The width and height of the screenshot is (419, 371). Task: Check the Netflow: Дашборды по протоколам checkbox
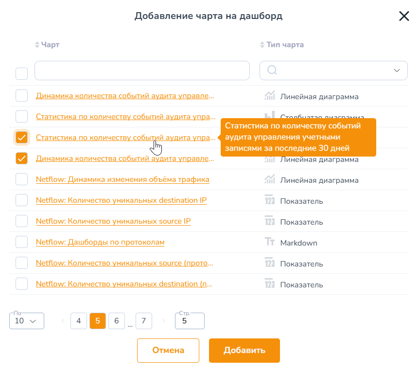(22, 242)
